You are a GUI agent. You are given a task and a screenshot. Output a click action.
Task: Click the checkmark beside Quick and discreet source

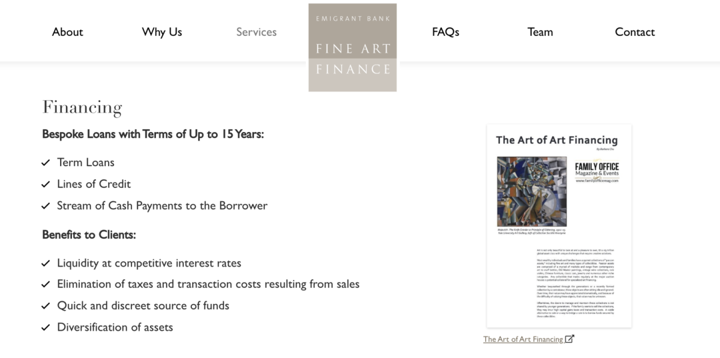[46, 306]
